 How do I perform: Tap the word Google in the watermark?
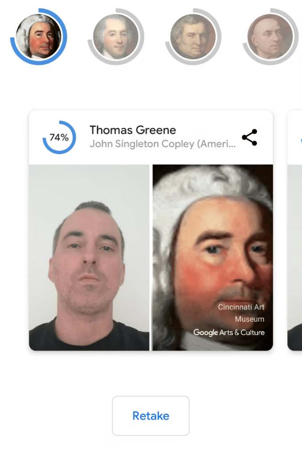click(x=206, y=332)
